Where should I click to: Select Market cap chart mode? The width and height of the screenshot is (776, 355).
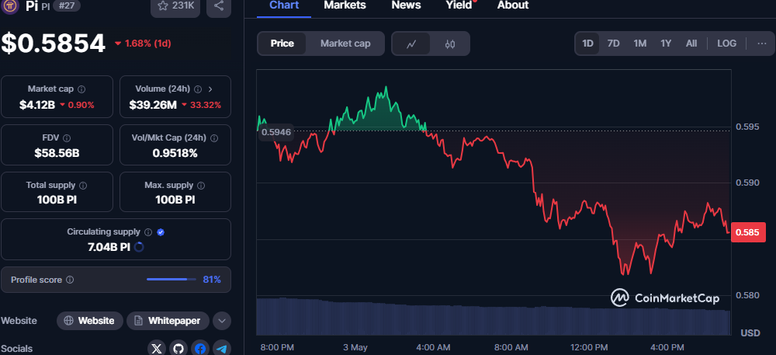tap(345, 44)
